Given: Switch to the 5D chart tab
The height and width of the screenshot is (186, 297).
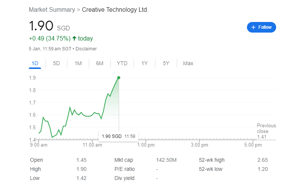Looking at the screenshot, I should 57,63.
